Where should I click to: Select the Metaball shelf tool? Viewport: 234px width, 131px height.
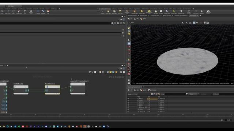point(43,12)
